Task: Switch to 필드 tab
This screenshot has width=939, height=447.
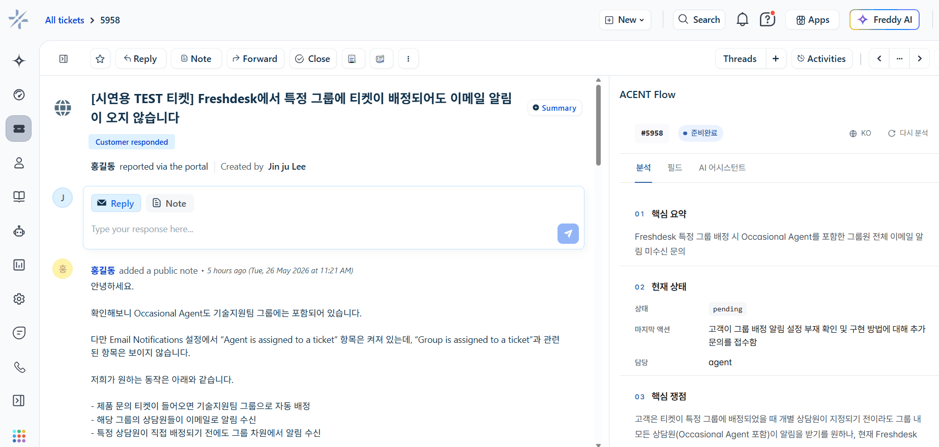Action: [675, 168]
